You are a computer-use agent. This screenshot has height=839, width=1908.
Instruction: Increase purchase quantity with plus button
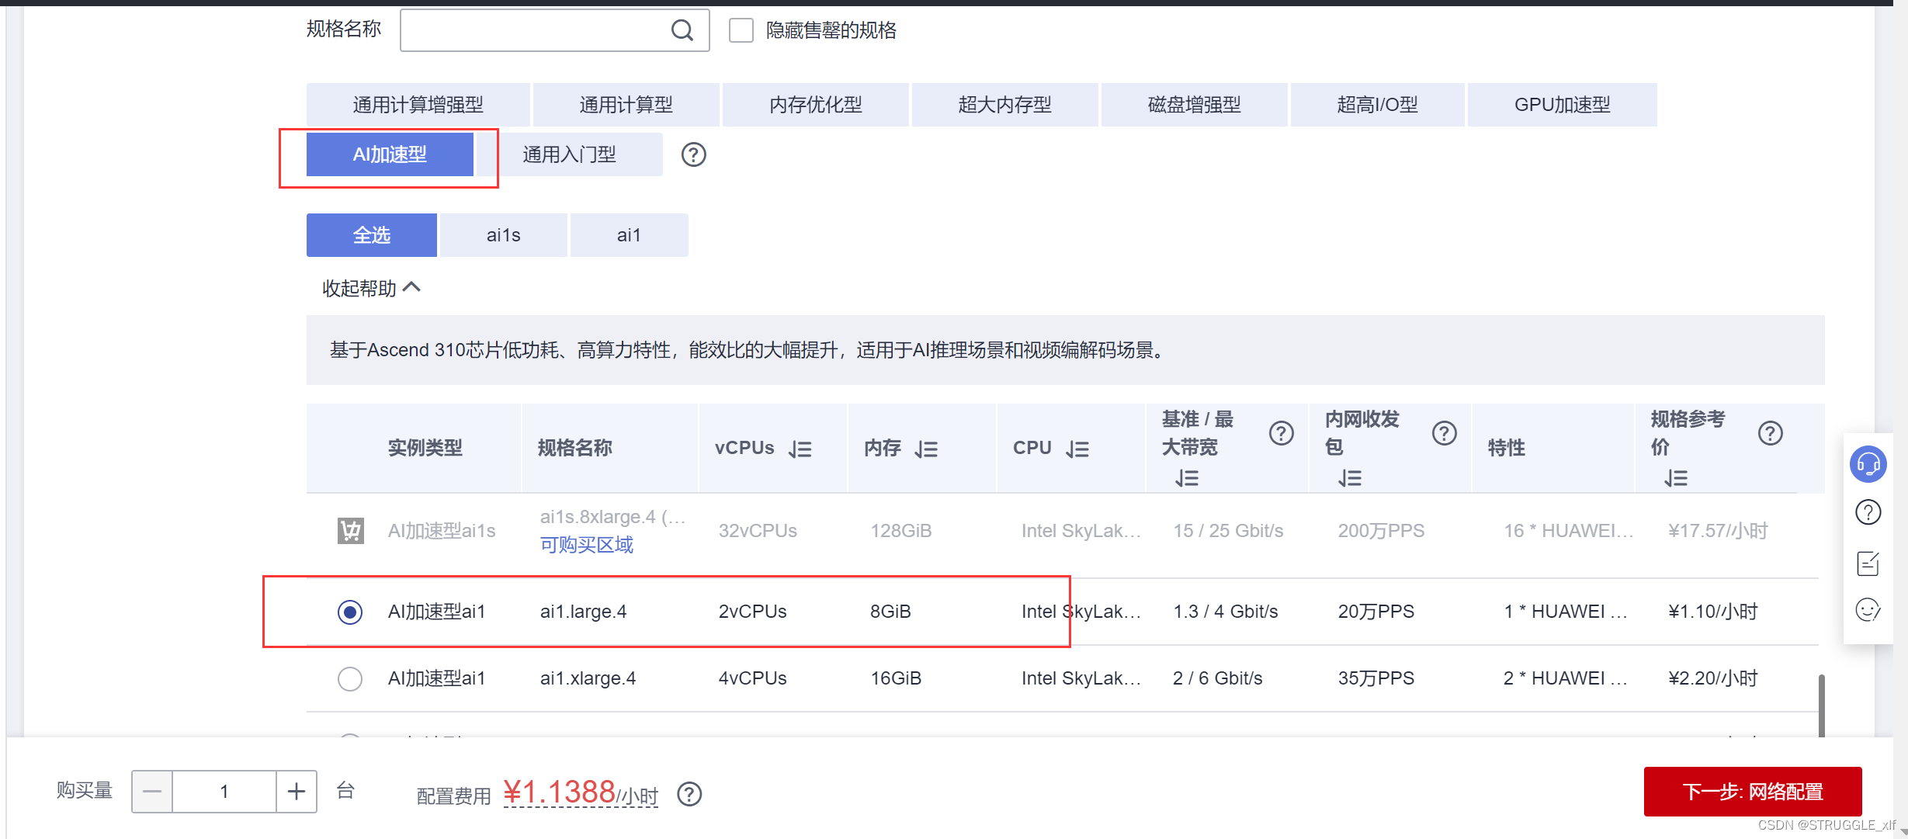297,791
